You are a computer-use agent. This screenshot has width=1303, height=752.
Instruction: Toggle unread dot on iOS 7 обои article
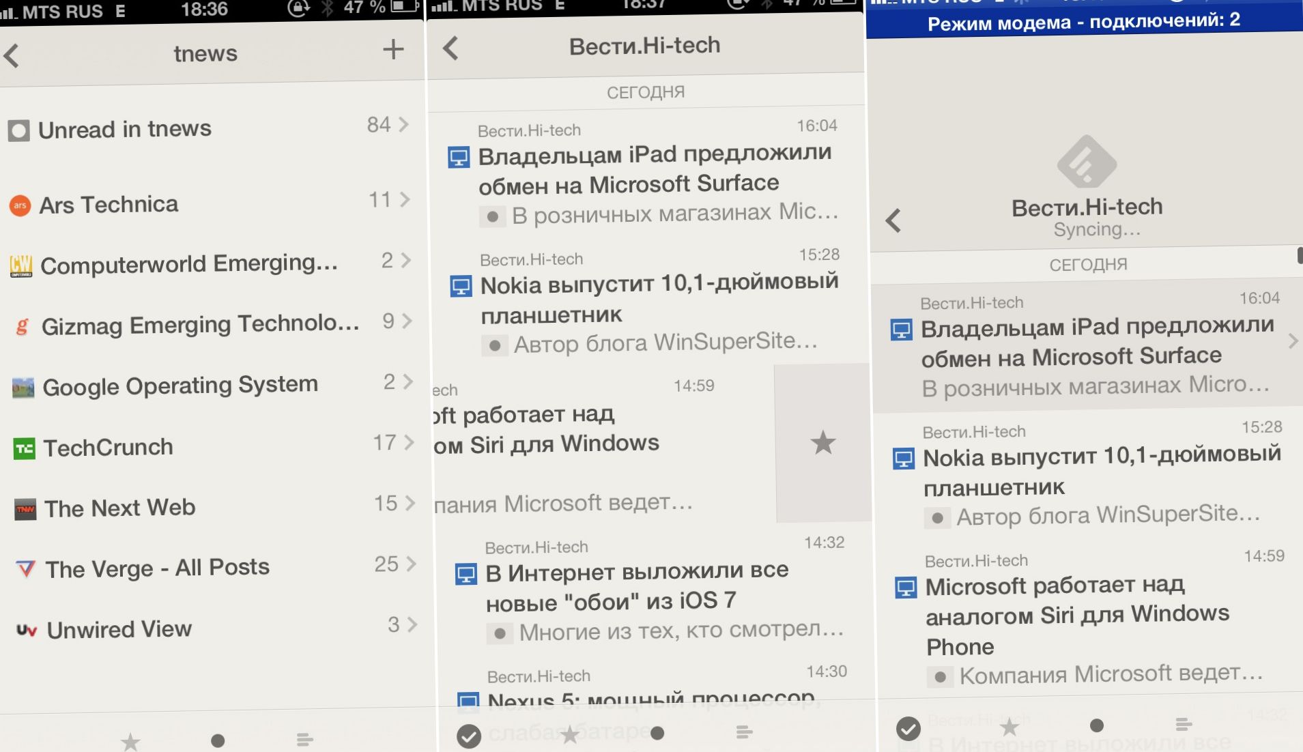pyautogui.click(x=500, y=634)
